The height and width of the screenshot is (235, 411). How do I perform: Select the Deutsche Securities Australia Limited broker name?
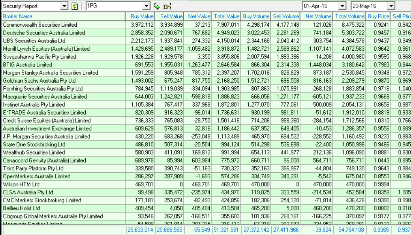coord(44,33)
